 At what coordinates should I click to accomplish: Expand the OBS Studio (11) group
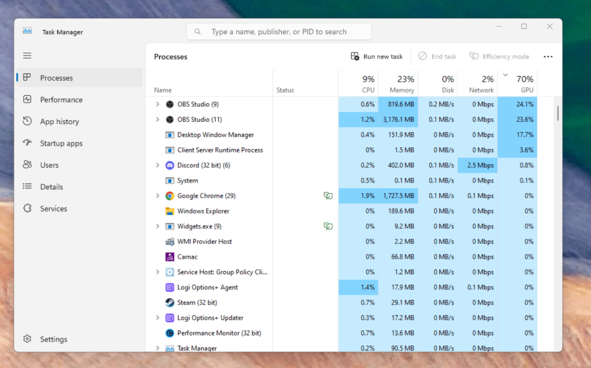[158, 120]
